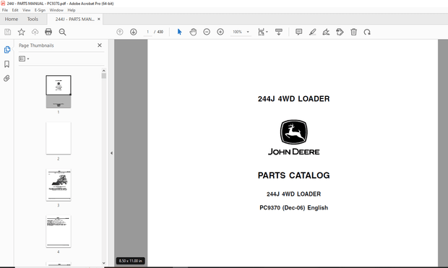
Task: Print the document with printer icon
Action: click(x=48, y=32)
